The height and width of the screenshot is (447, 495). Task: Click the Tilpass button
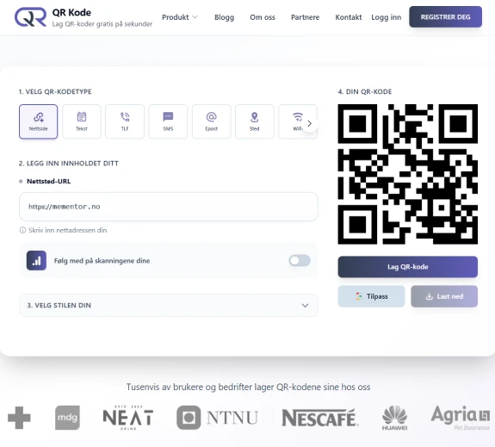click(371, 296)
